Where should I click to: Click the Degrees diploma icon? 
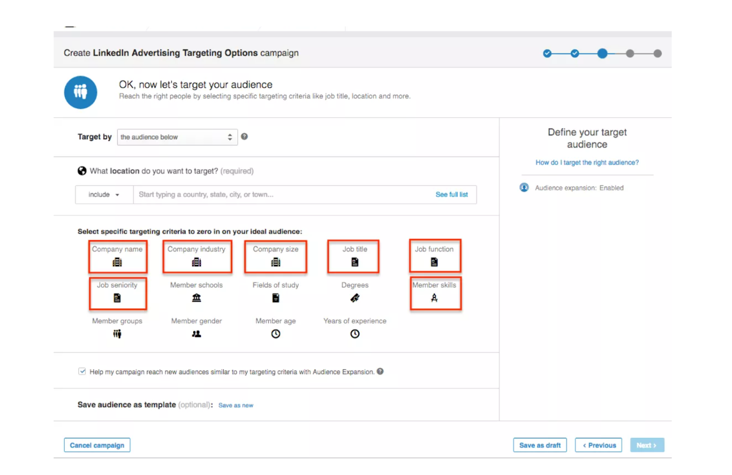click(x=355, y=298)
